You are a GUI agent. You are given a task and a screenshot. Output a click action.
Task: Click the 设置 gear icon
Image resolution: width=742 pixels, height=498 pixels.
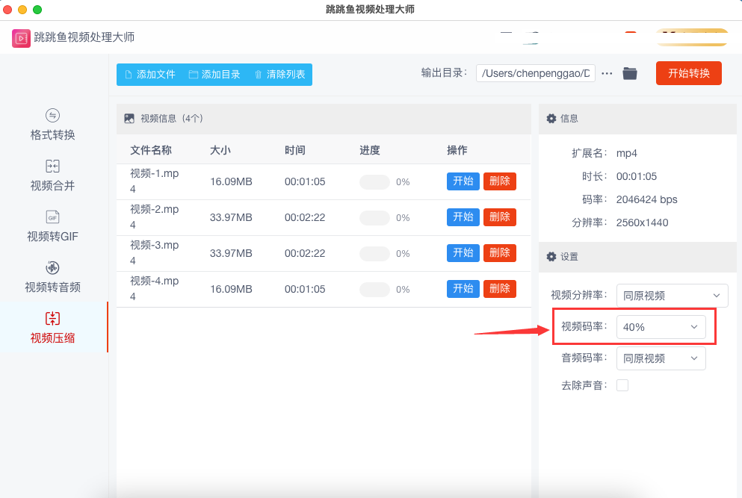(551, 257)
